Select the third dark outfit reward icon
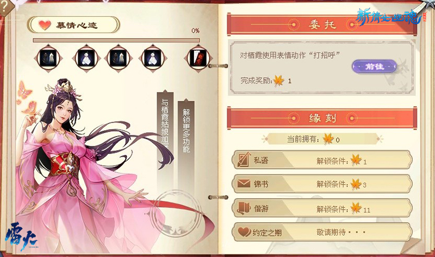435x257 pixels. point(118,58)
